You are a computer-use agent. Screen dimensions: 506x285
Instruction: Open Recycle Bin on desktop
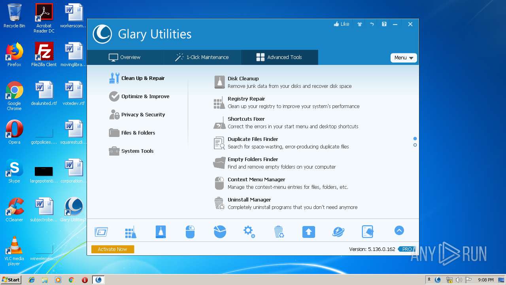14,16
